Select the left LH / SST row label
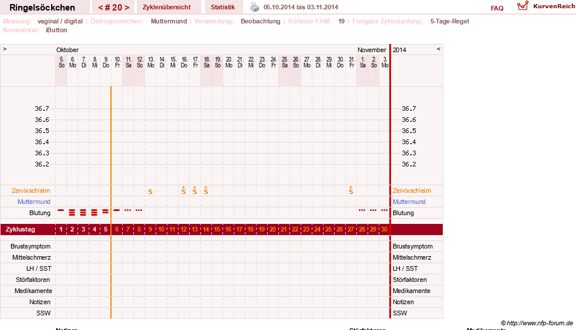Image resolution: width=576 pixels, height=330 pixels. click(x=39, y=268)
